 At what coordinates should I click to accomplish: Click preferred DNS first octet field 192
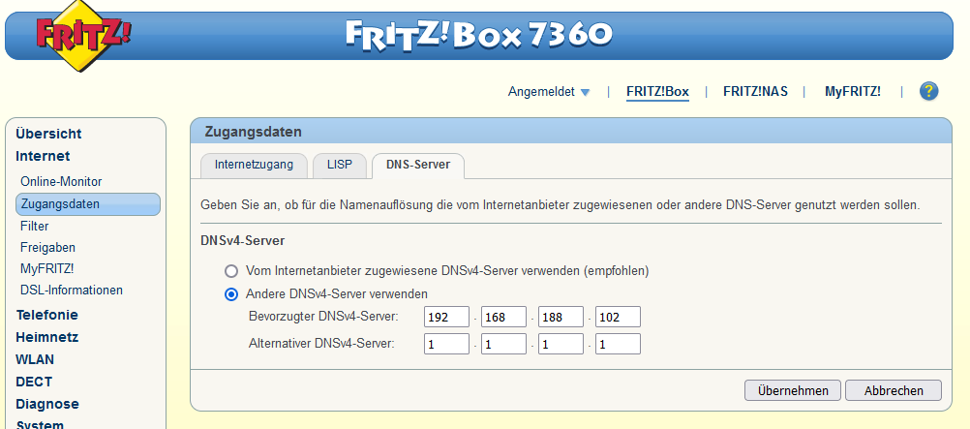pyautogui.click(x=446, y=317)
